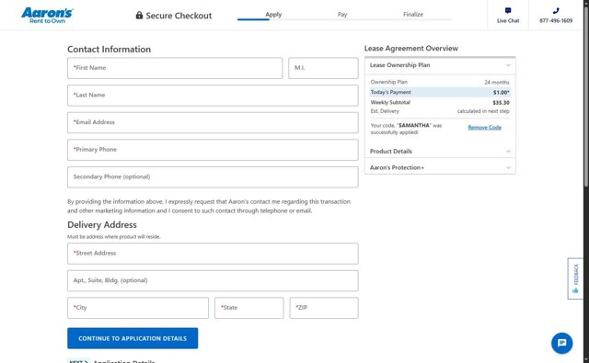Viewport: 589px width, 363px height.
Task: Focus the Email Address field
Action: click(213, 122)
